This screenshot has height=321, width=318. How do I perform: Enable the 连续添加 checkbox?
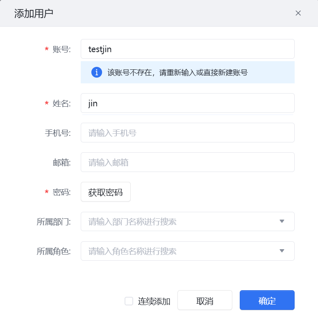(129, 301)
